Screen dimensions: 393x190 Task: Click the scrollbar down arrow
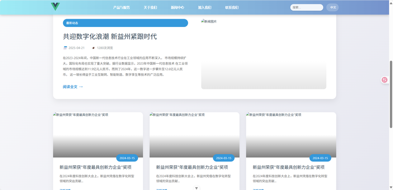[x=391, y=188]
